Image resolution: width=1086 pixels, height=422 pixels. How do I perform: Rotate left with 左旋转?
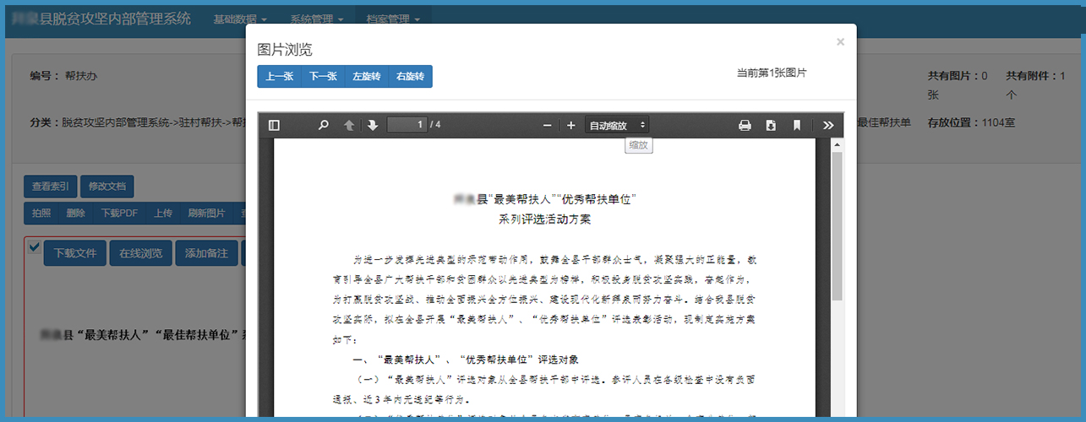[x=367, y=76]
